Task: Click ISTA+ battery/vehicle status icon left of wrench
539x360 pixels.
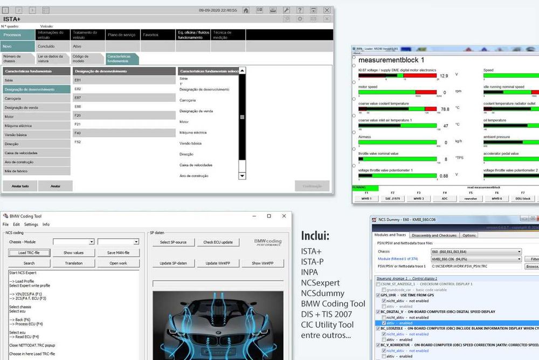Action: [x=273, y=10]
